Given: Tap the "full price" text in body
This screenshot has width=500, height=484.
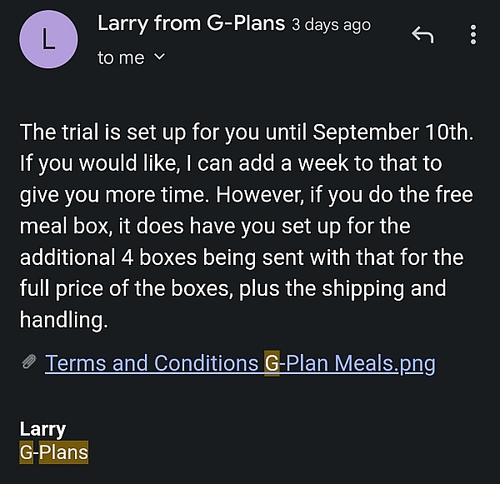Looking at the screenshot, I should (x=69, y=288).
